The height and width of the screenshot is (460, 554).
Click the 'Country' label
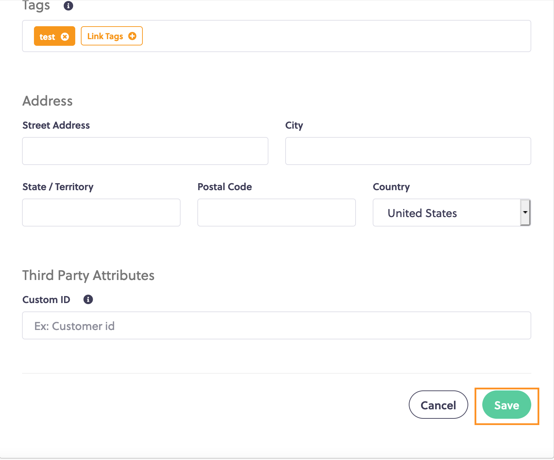391,187
